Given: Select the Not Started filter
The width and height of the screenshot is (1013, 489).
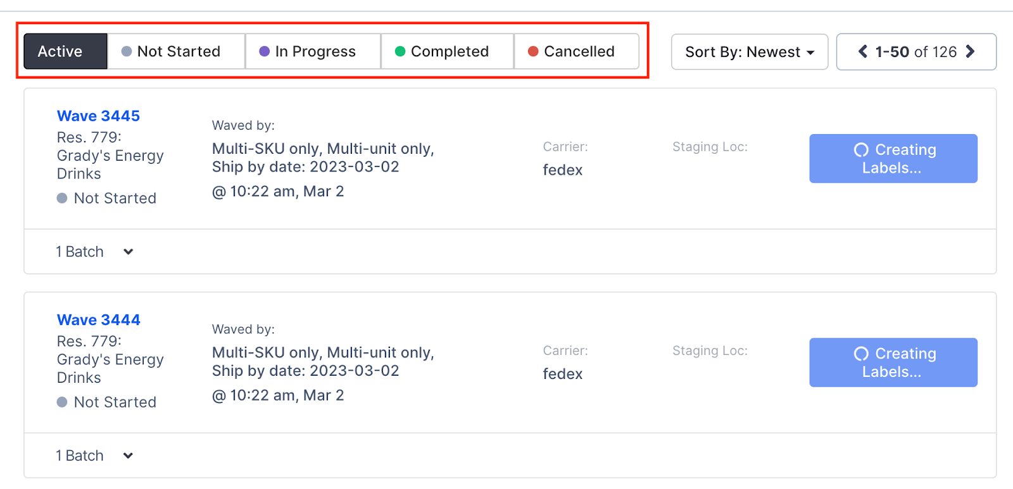Looking at the screenshot, I should tap(177, 51).
